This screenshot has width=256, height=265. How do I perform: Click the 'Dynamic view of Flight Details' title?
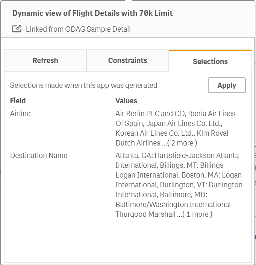coord(92,13)
